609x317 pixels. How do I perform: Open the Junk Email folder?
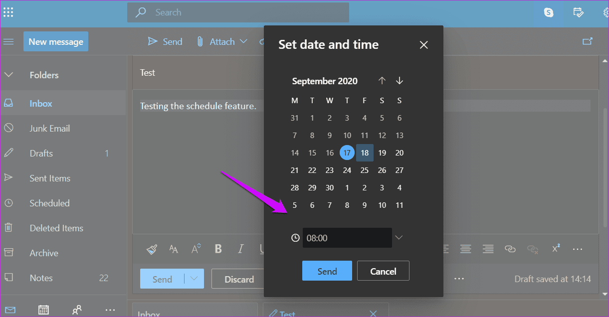(x=63, y=129)
